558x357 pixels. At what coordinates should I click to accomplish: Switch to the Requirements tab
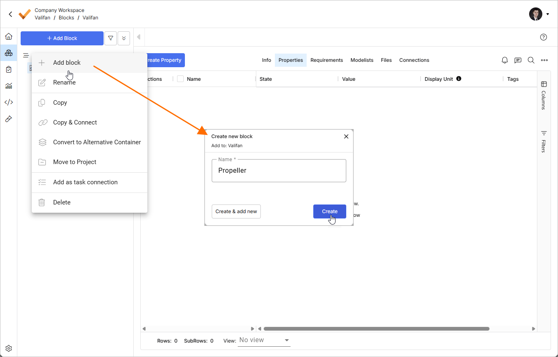(x=326, y=60)
